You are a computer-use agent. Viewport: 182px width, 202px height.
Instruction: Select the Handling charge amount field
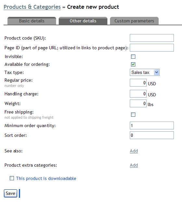[x=138, y=94]
